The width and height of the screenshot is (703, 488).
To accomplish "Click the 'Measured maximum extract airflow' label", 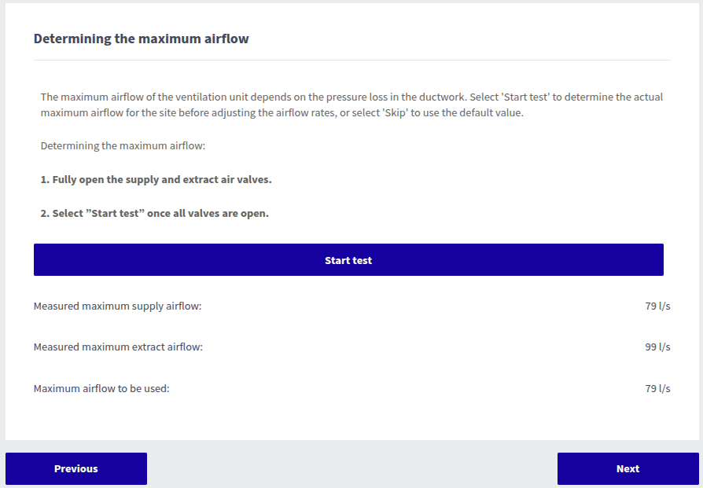I will (x=118, y=347).
